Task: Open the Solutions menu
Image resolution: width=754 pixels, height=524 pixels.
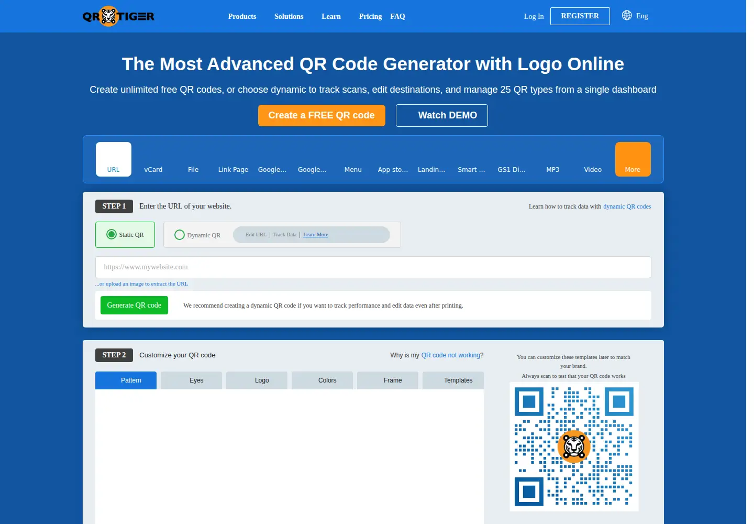Action: click(x=289, y=16)
